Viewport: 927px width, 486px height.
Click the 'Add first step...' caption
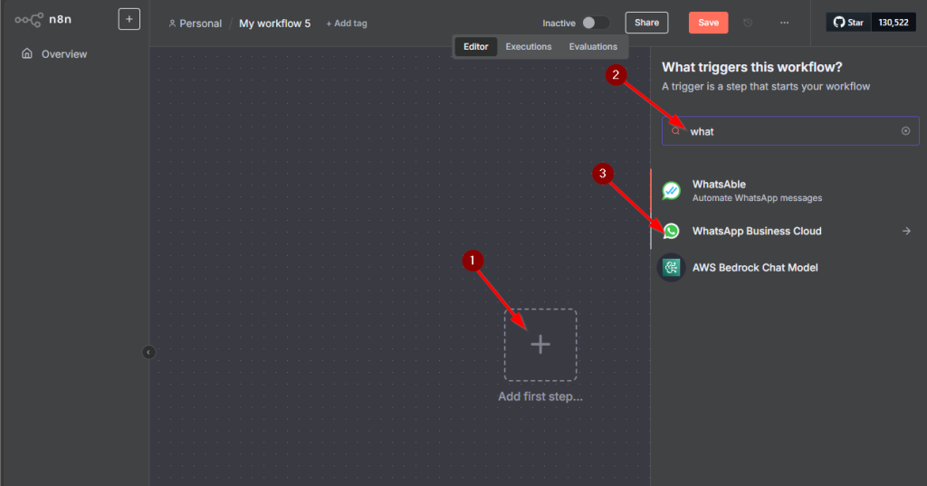click(540, 396)
